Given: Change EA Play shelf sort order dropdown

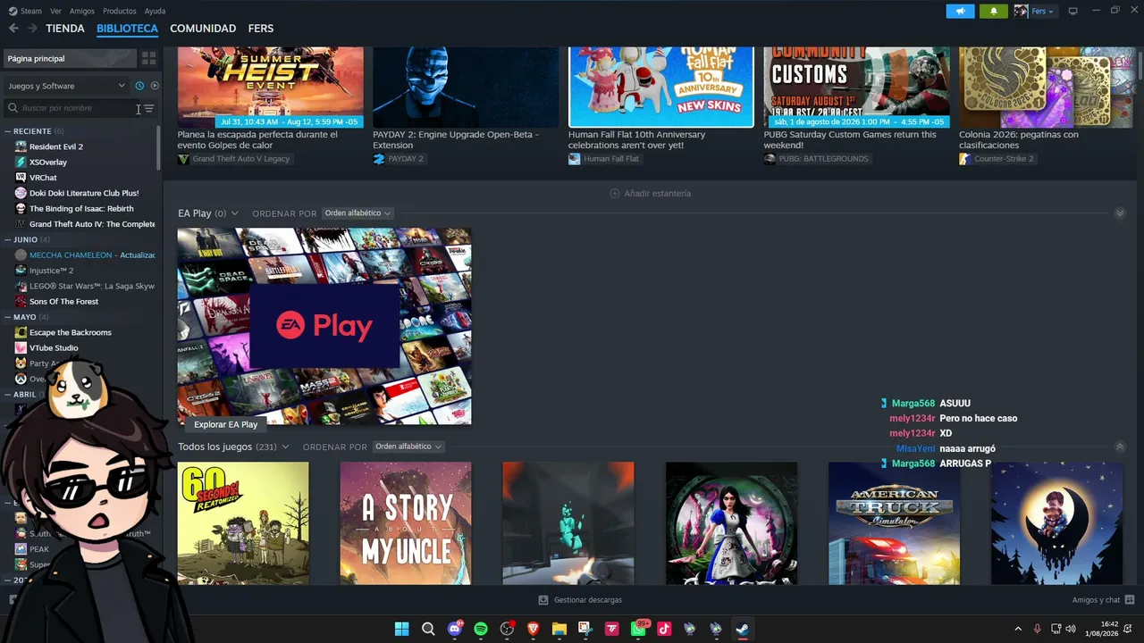Looking at the screenshot, I should [x=357, y=213].
